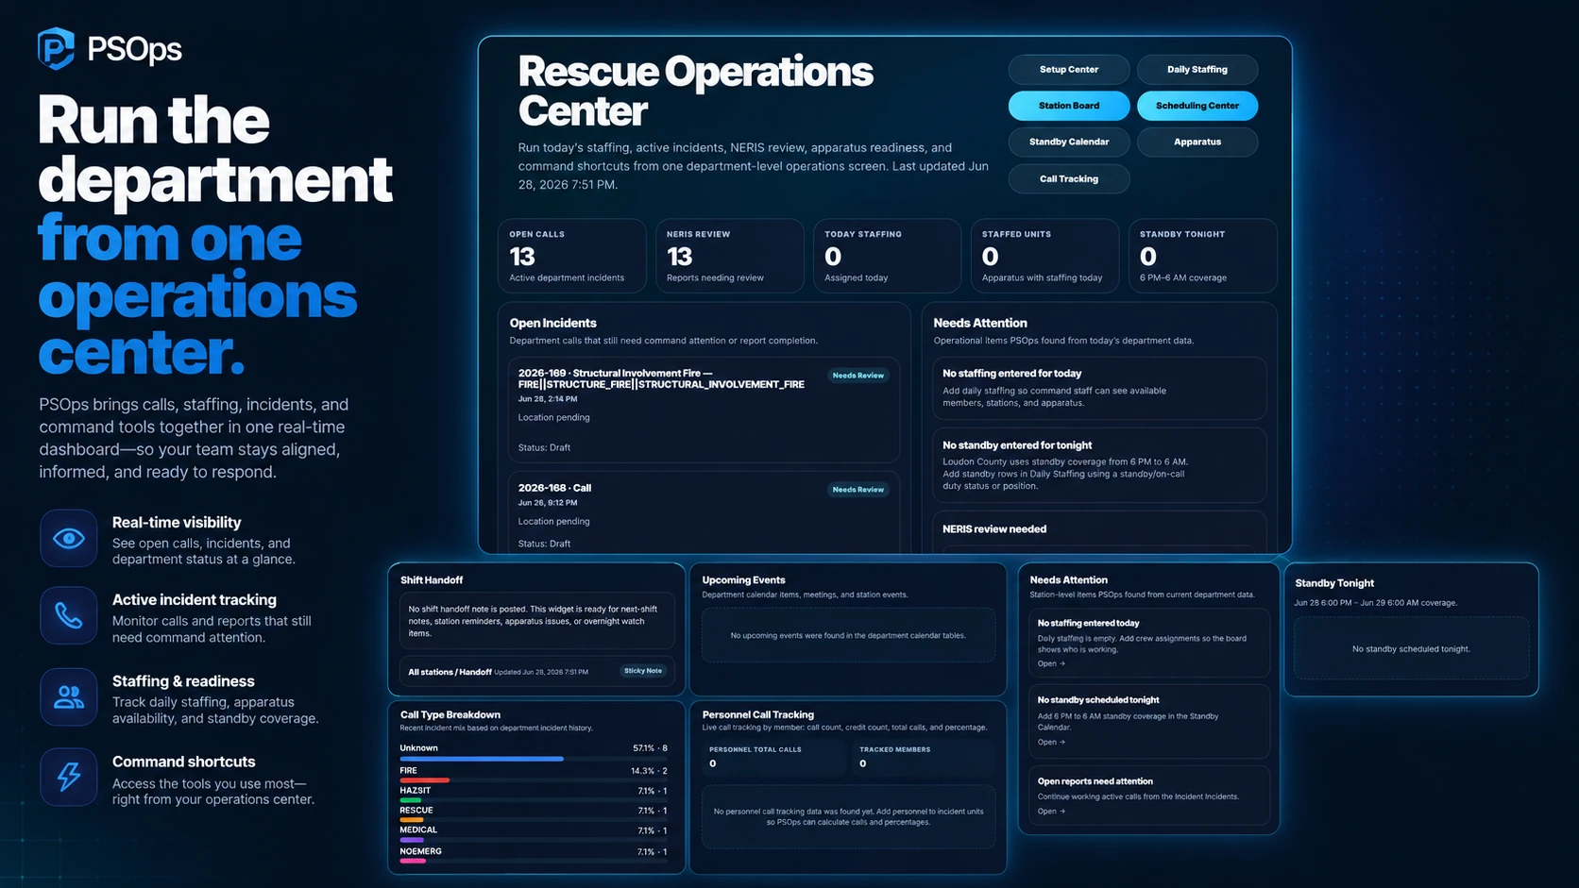Viewport: 1579px width, 888px height.
Task: Click the NERIS Review stat card
Action: point(729,256)
